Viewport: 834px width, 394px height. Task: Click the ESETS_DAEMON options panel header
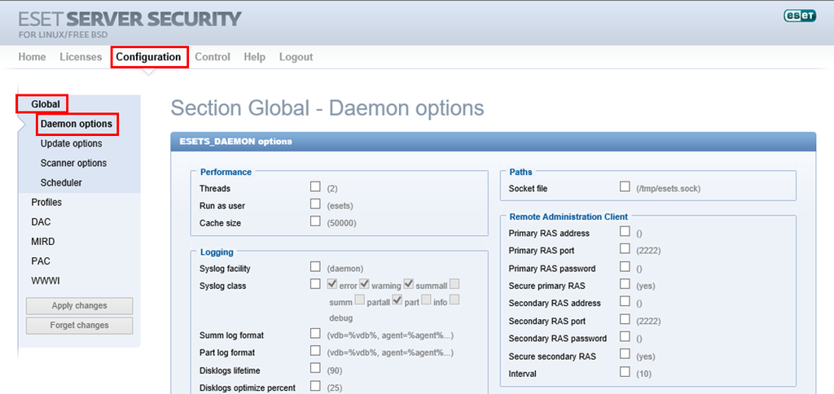pyautogui.click(x=493, y=142)
